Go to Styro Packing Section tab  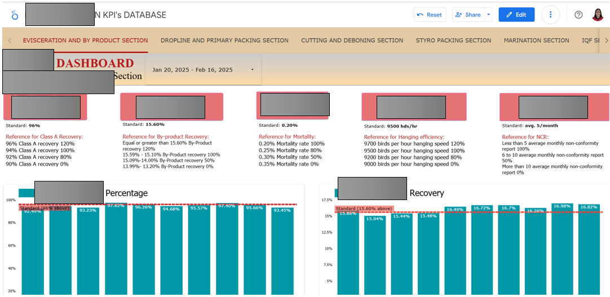click(453, 41)
